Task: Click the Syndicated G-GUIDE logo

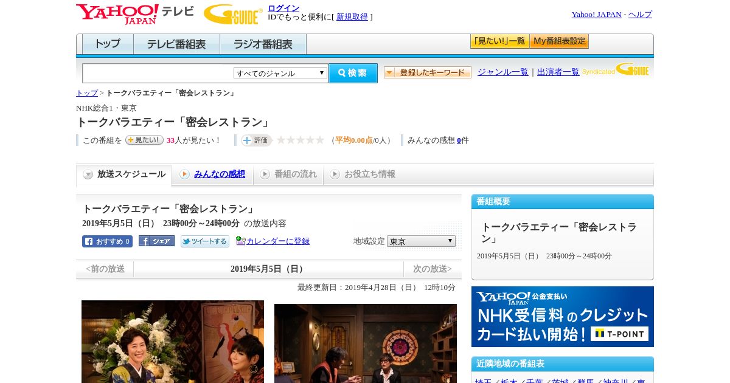Action: [x=616, y=69]
